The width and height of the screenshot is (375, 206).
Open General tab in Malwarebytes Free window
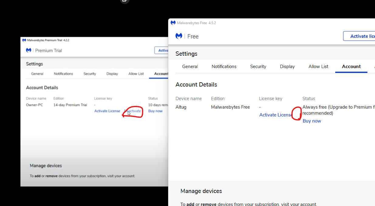(190, 66)
